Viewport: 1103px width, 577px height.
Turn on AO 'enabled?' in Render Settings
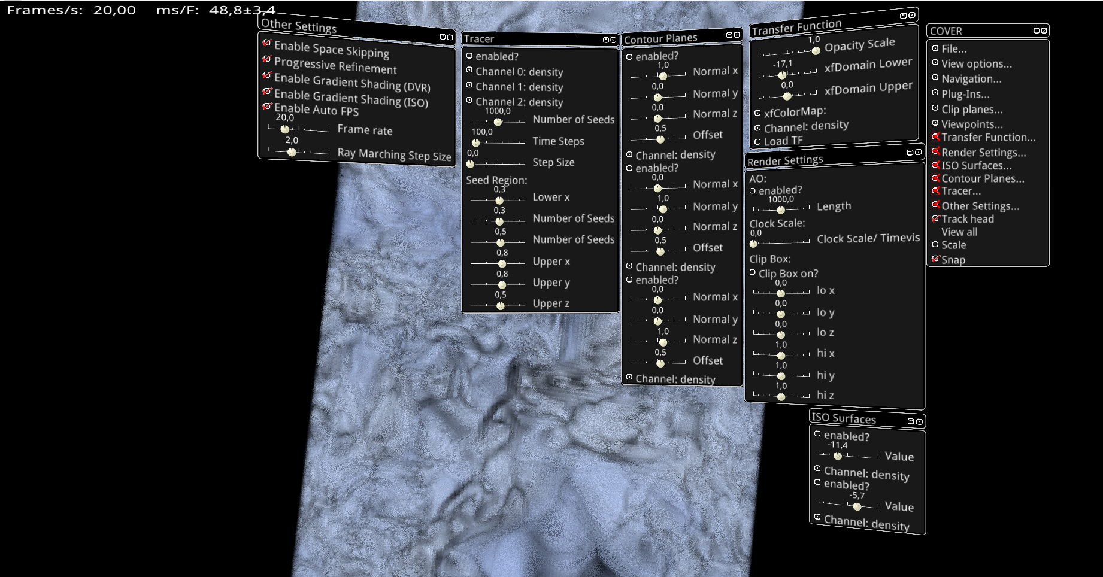[x=753, y=191]
